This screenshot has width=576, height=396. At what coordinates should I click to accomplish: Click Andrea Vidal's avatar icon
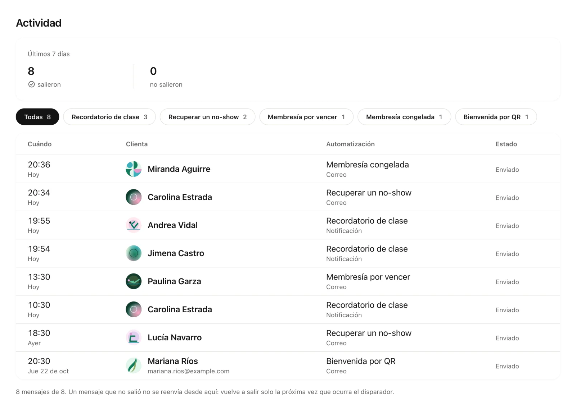134,225
